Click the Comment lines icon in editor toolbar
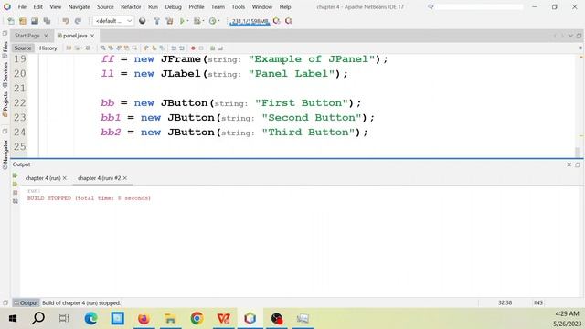The image size is (585, 329). 212,48
